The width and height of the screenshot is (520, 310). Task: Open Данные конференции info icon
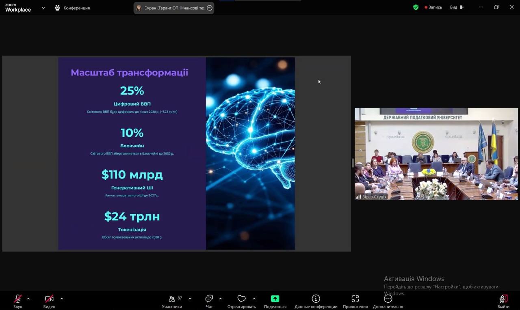(316, 299)
